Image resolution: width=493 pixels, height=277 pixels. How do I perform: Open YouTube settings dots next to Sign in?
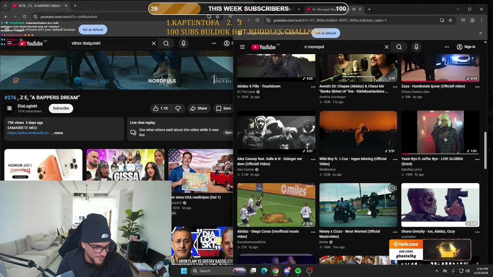(x=447, y=47)
